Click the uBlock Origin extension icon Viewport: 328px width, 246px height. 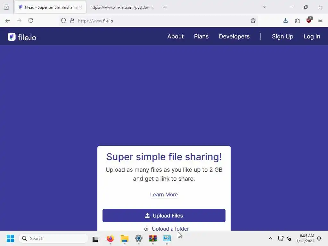[x=309, y=20]
